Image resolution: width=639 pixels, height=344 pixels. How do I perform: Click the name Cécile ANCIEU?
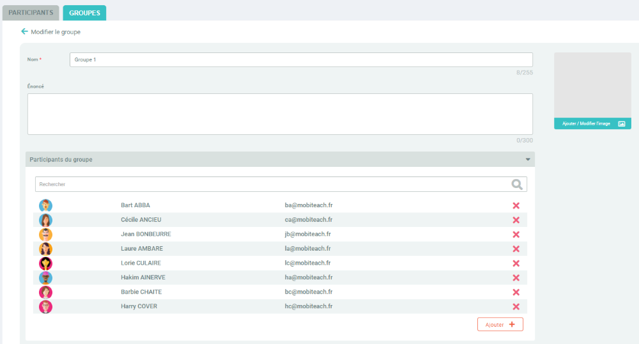[141, 220]
